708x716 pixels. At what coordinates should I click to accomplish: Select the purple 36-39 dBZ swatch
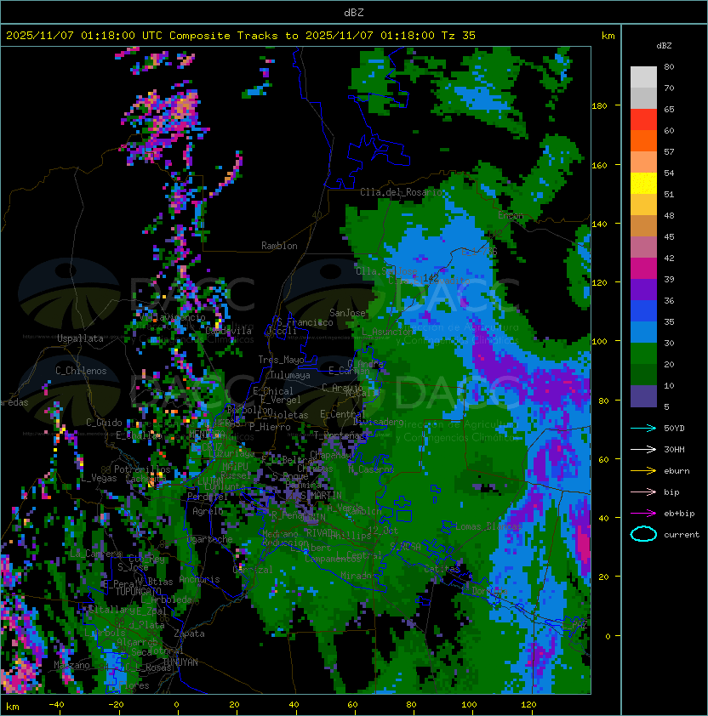[x=643, y=289]
